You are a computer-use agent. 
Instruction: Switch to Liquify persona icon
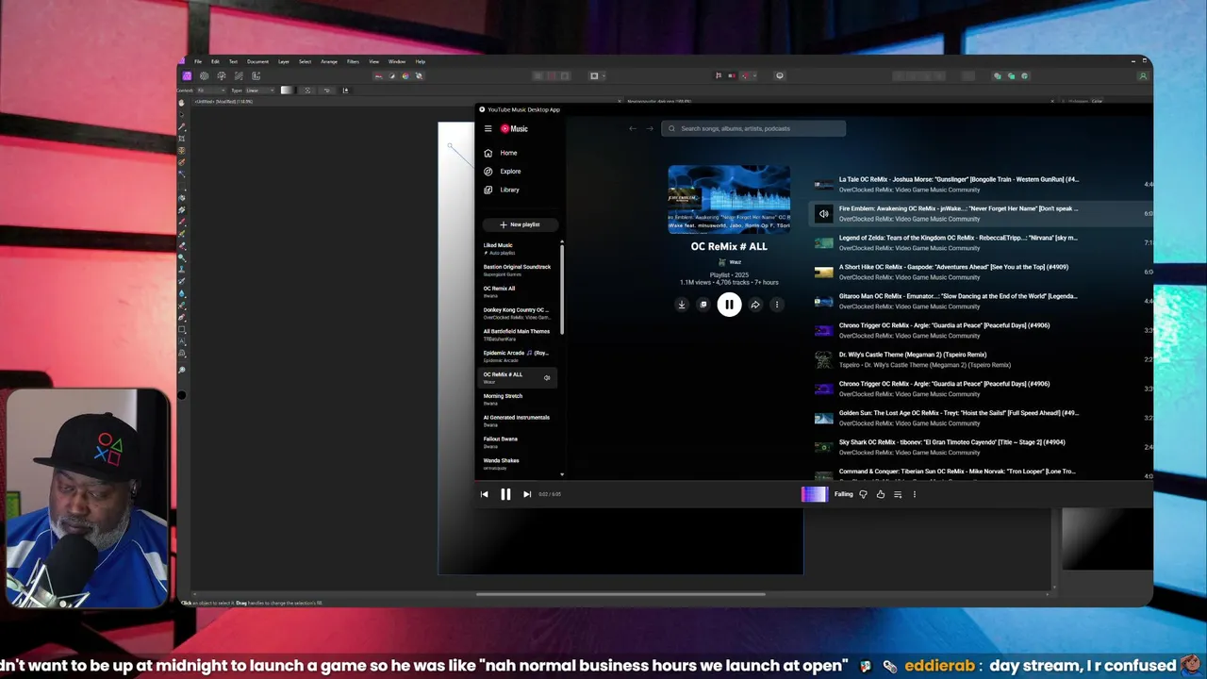[x=204, y=76]
